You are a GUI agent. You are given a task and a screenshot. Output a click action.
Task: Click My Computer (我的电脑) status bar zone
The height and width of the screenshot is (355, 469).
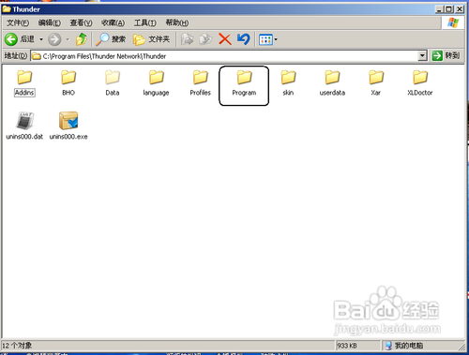click(x=404, y=346)
